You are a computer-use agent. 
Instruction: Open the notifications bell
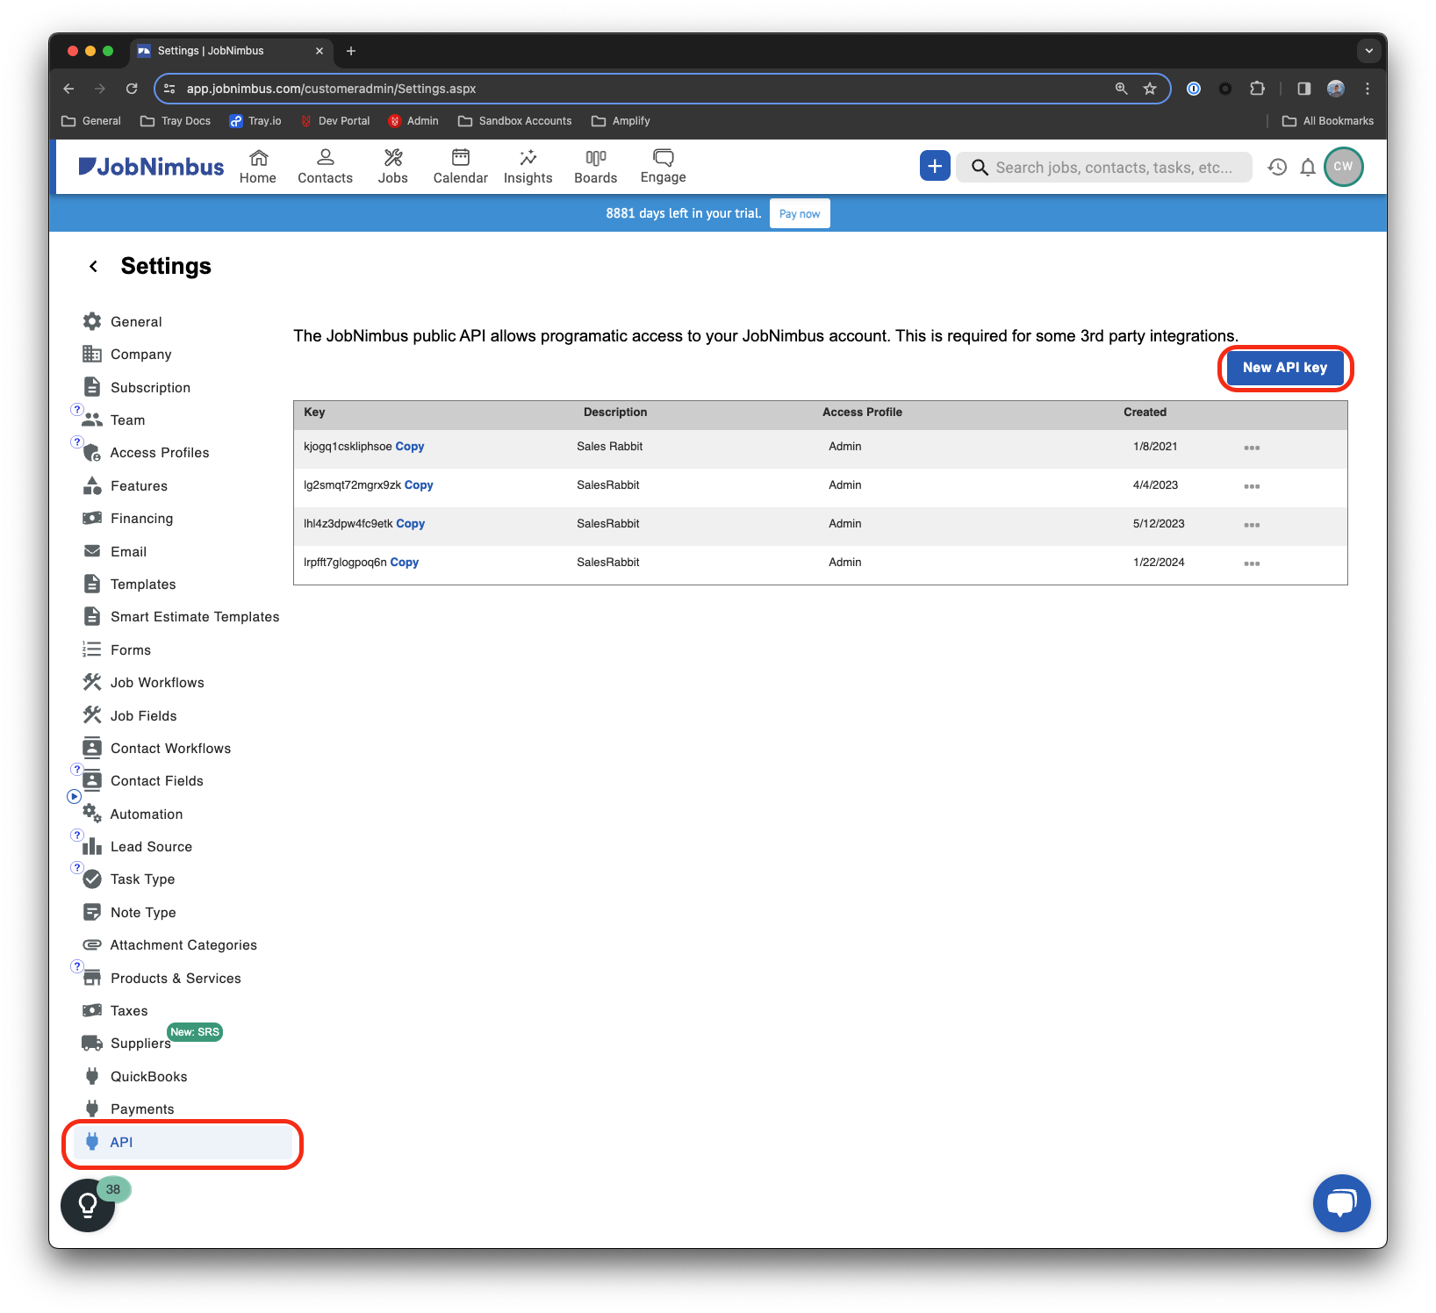[1308, 167]
